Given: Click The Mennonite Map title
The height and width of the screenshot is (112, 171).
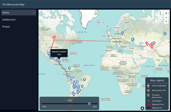Looking at the screenshot, I should [13, 4].
